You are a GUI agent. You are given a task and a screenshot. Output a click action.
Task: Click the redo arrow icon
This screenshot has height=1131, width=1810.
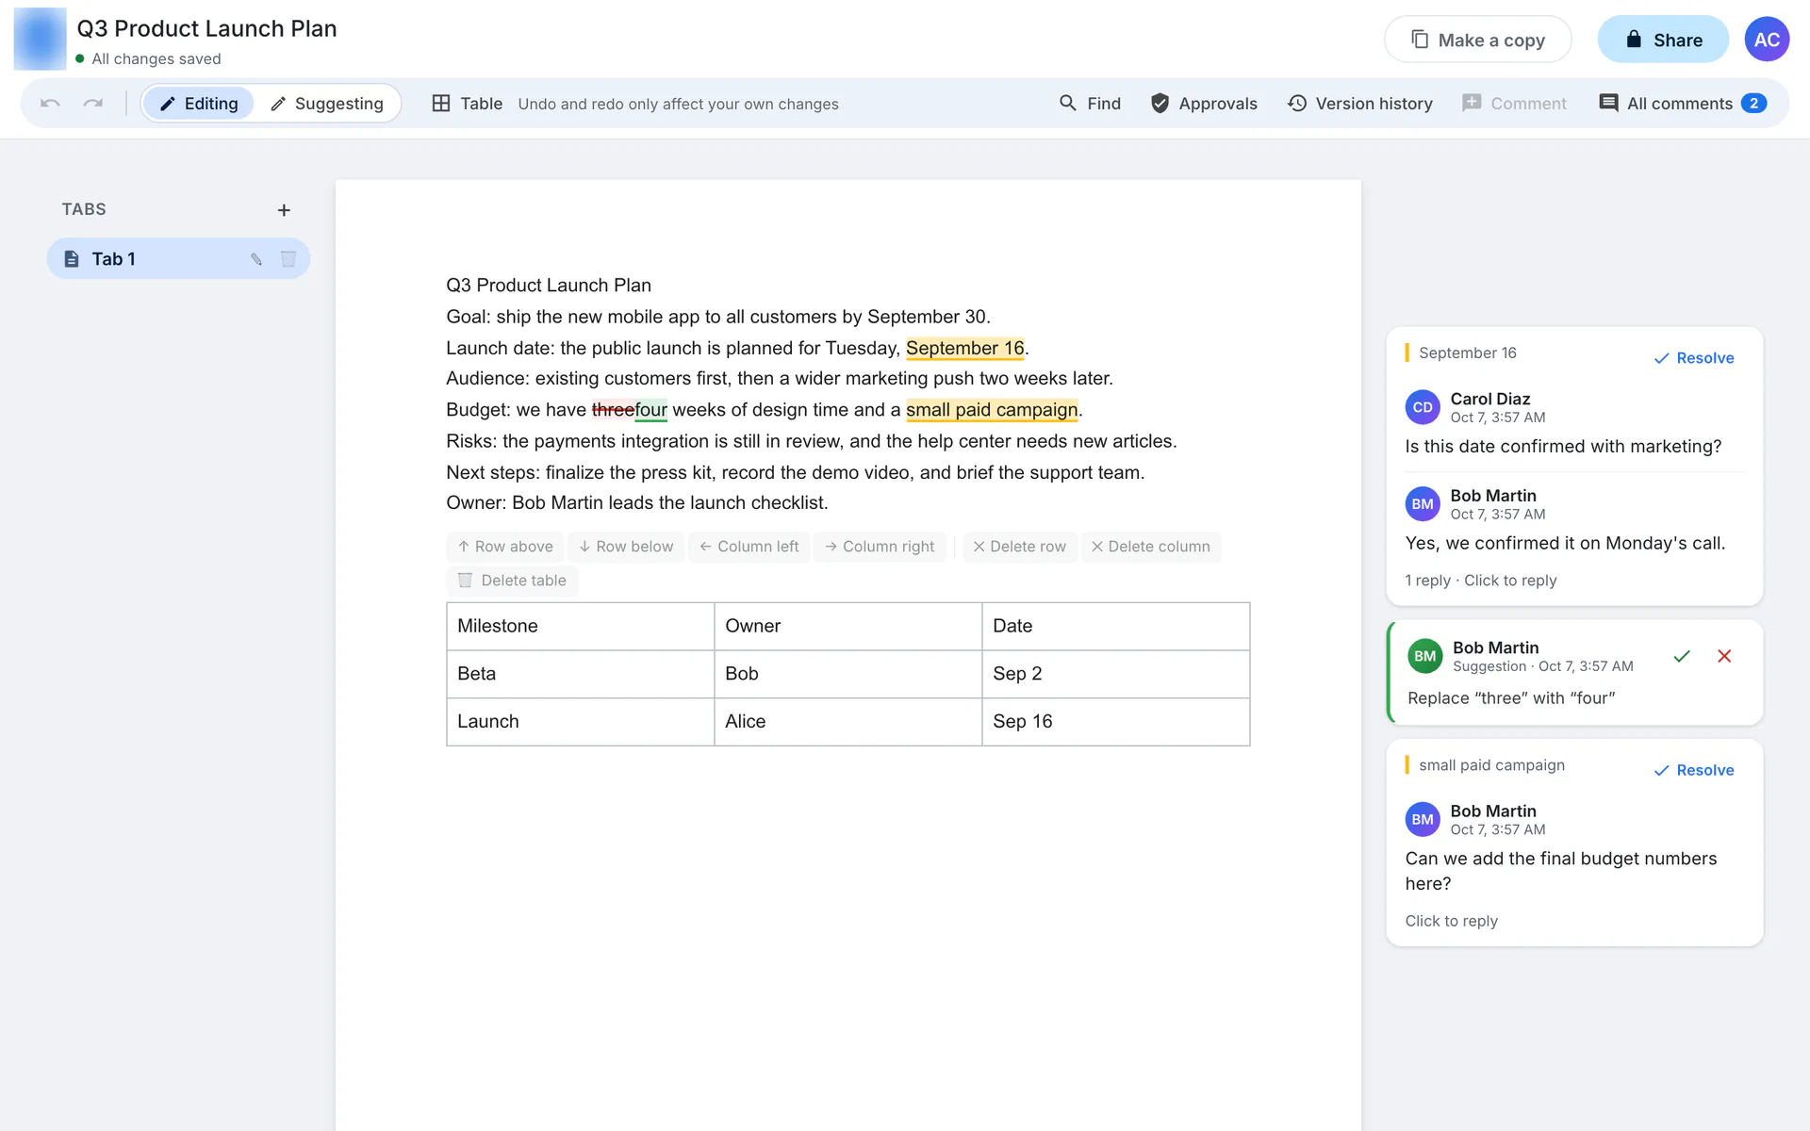pyautogui.click(x=92, y=104)
